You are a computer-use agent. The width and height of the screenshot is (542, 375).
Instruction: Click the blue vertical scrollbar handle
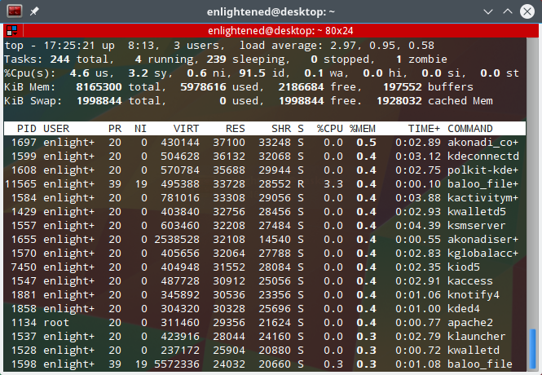pyautogui.click(x=533, y=349)
